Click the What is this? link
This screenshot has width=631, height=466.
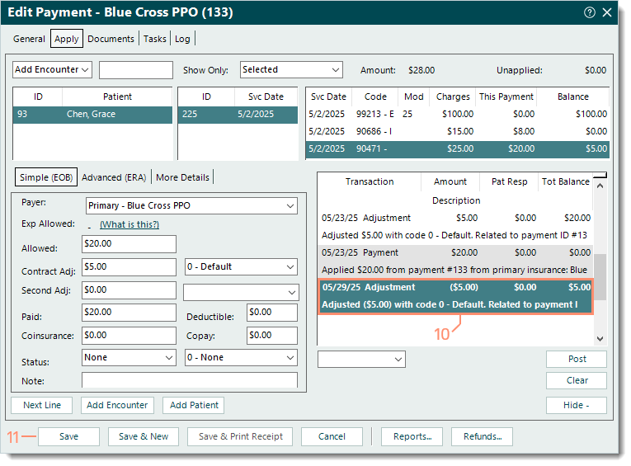[x=129, y=224]
